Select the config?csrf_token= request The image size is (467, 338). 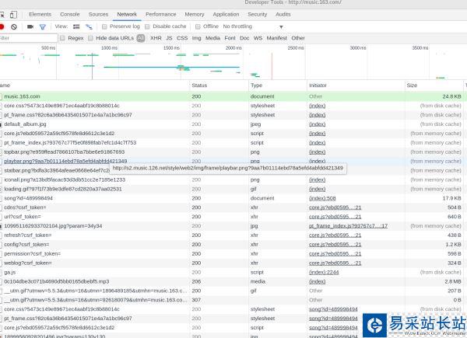point(232,244)
